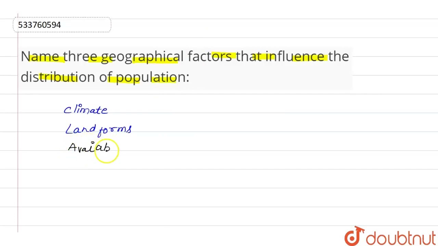Click the red vertical margin line
438x246 pixels.
[x=18, y=123]
